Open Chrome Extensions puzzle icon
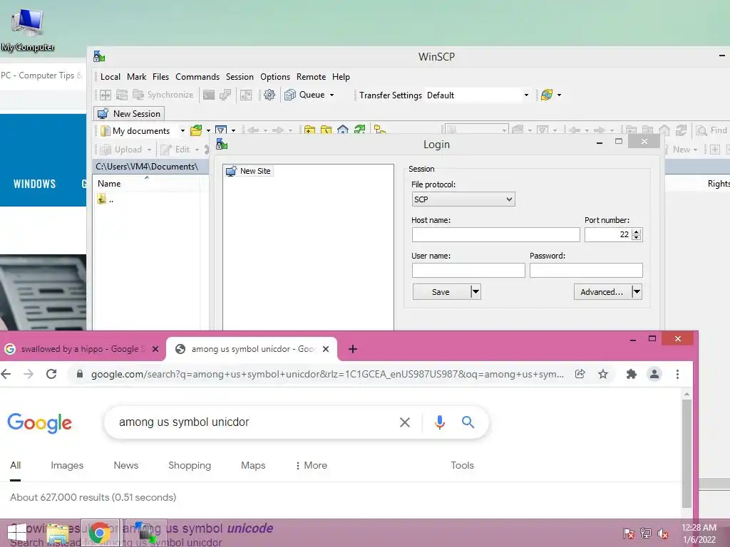The width and height of the screenshot is (730, 547). (632, 374)
